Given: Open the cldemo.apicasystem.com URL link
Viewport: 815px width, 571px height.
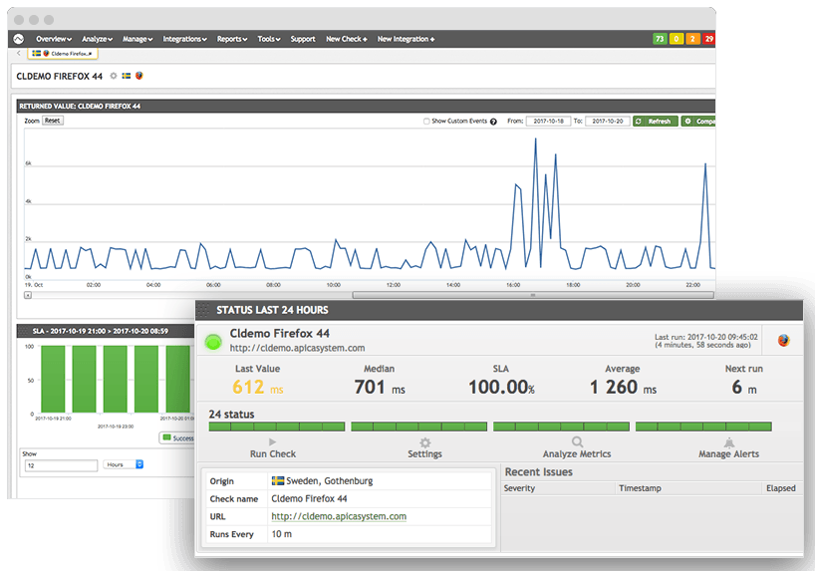Looking at the screenshot, I should click(x=339, y=516).
